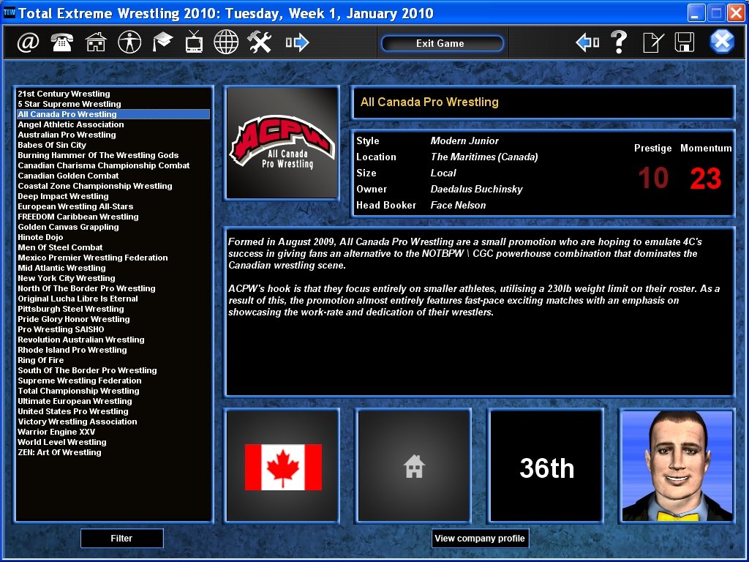
Task: Quit via the blue X exit icon
Action: [722, 42]
